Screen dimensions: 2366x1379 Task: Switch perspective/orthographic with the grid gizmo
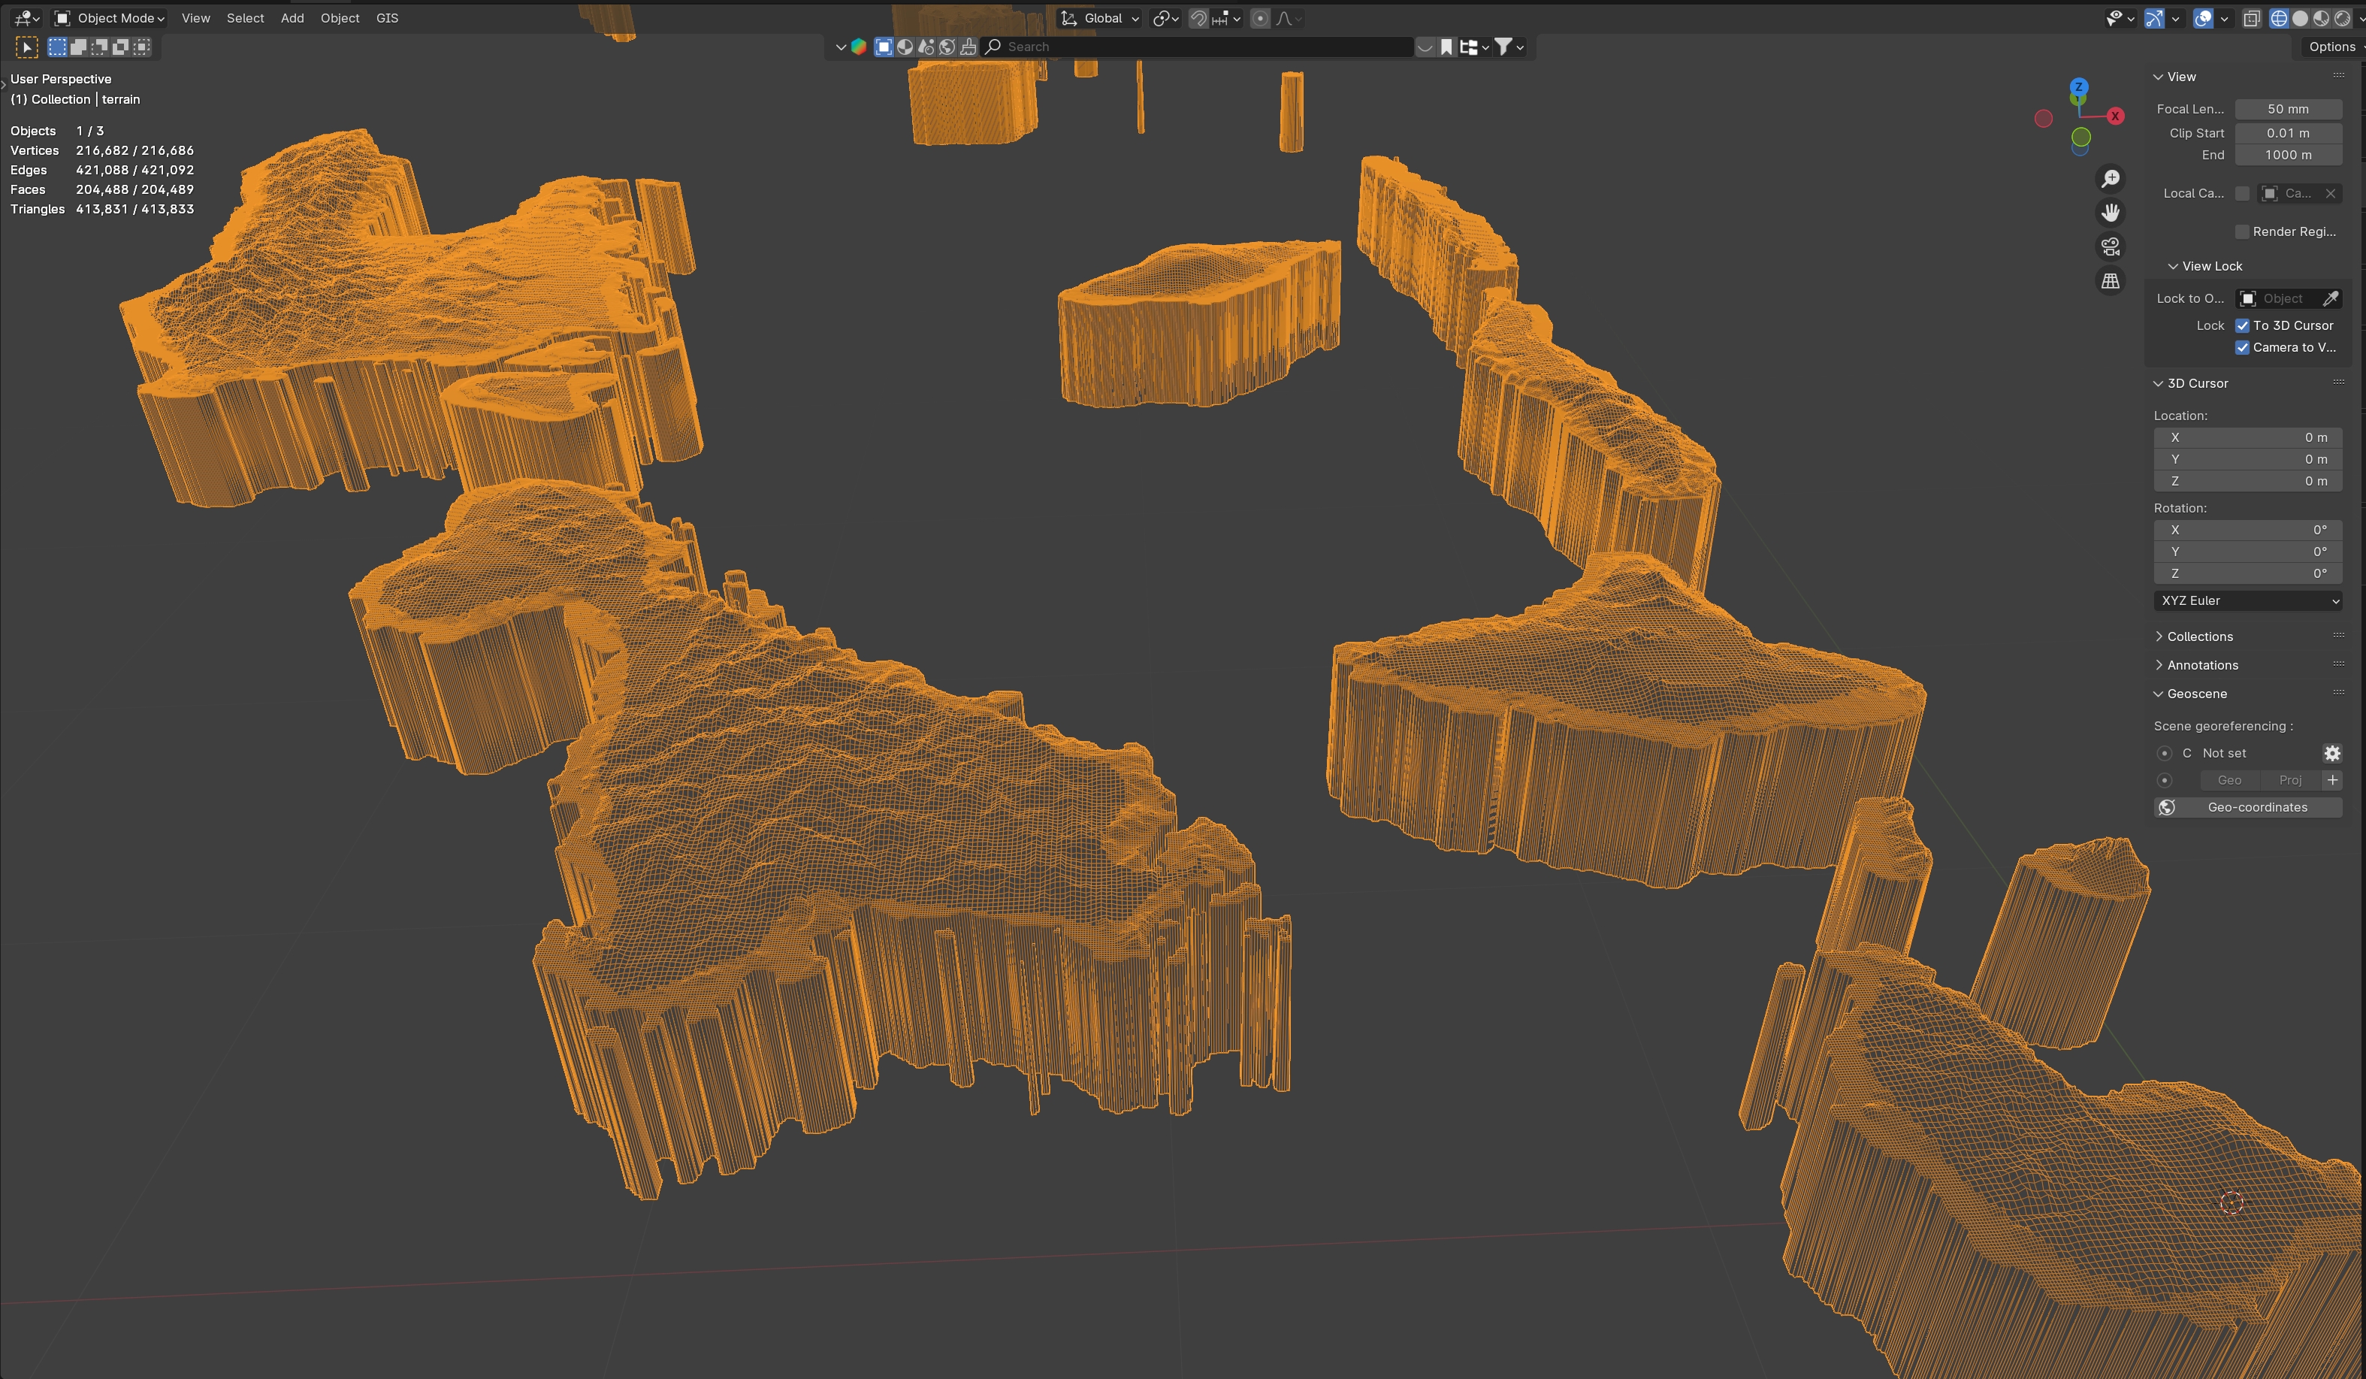2111,281
